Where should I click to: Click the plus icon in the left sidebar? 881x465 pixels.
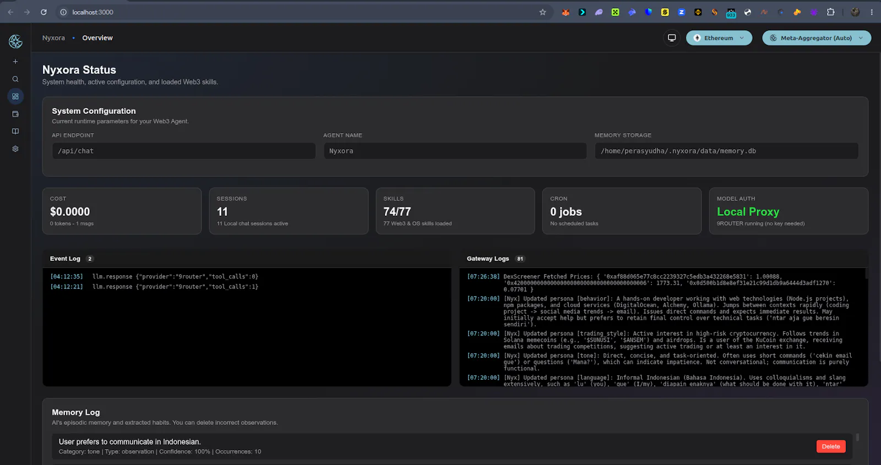pos(15,62)
